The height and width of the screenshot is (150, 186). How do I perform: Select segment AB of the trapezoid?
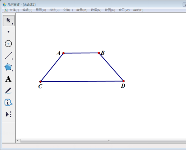[81, 53]
